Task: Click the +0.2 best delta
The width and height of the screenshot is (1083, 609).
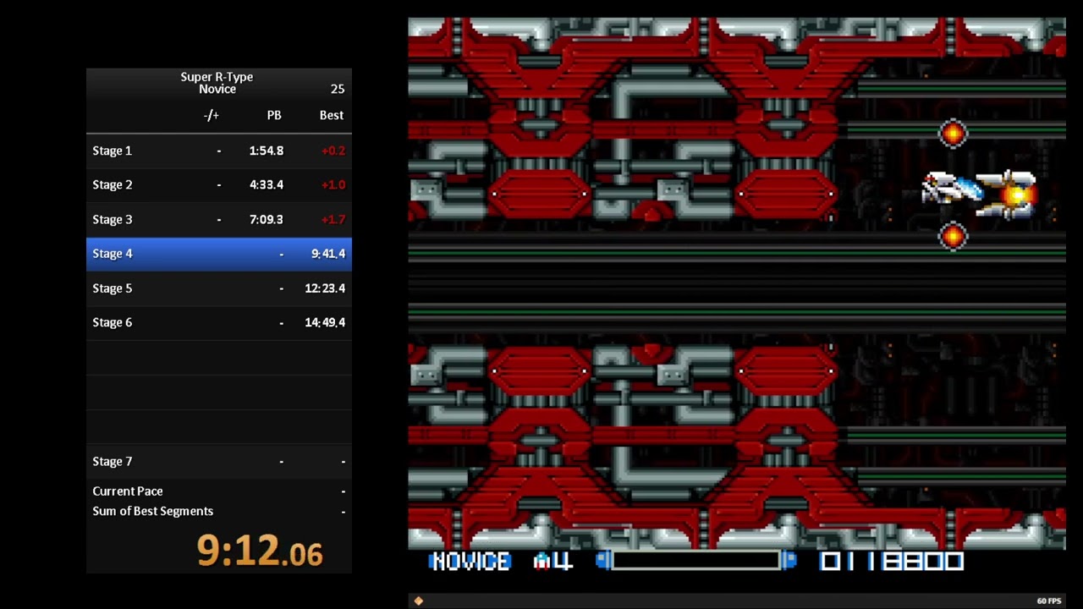Action: coord(333,151)
